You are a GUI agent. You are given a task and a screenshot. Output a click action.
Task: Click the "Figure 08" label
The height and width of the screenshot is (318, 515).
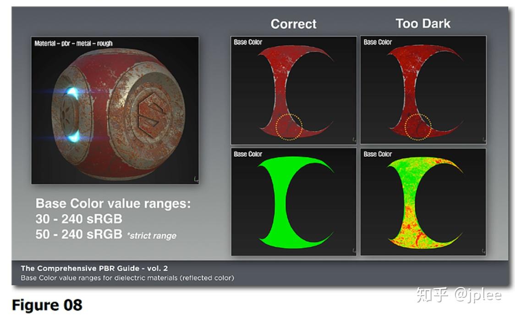pyautogui.click(x=47, y=305)
